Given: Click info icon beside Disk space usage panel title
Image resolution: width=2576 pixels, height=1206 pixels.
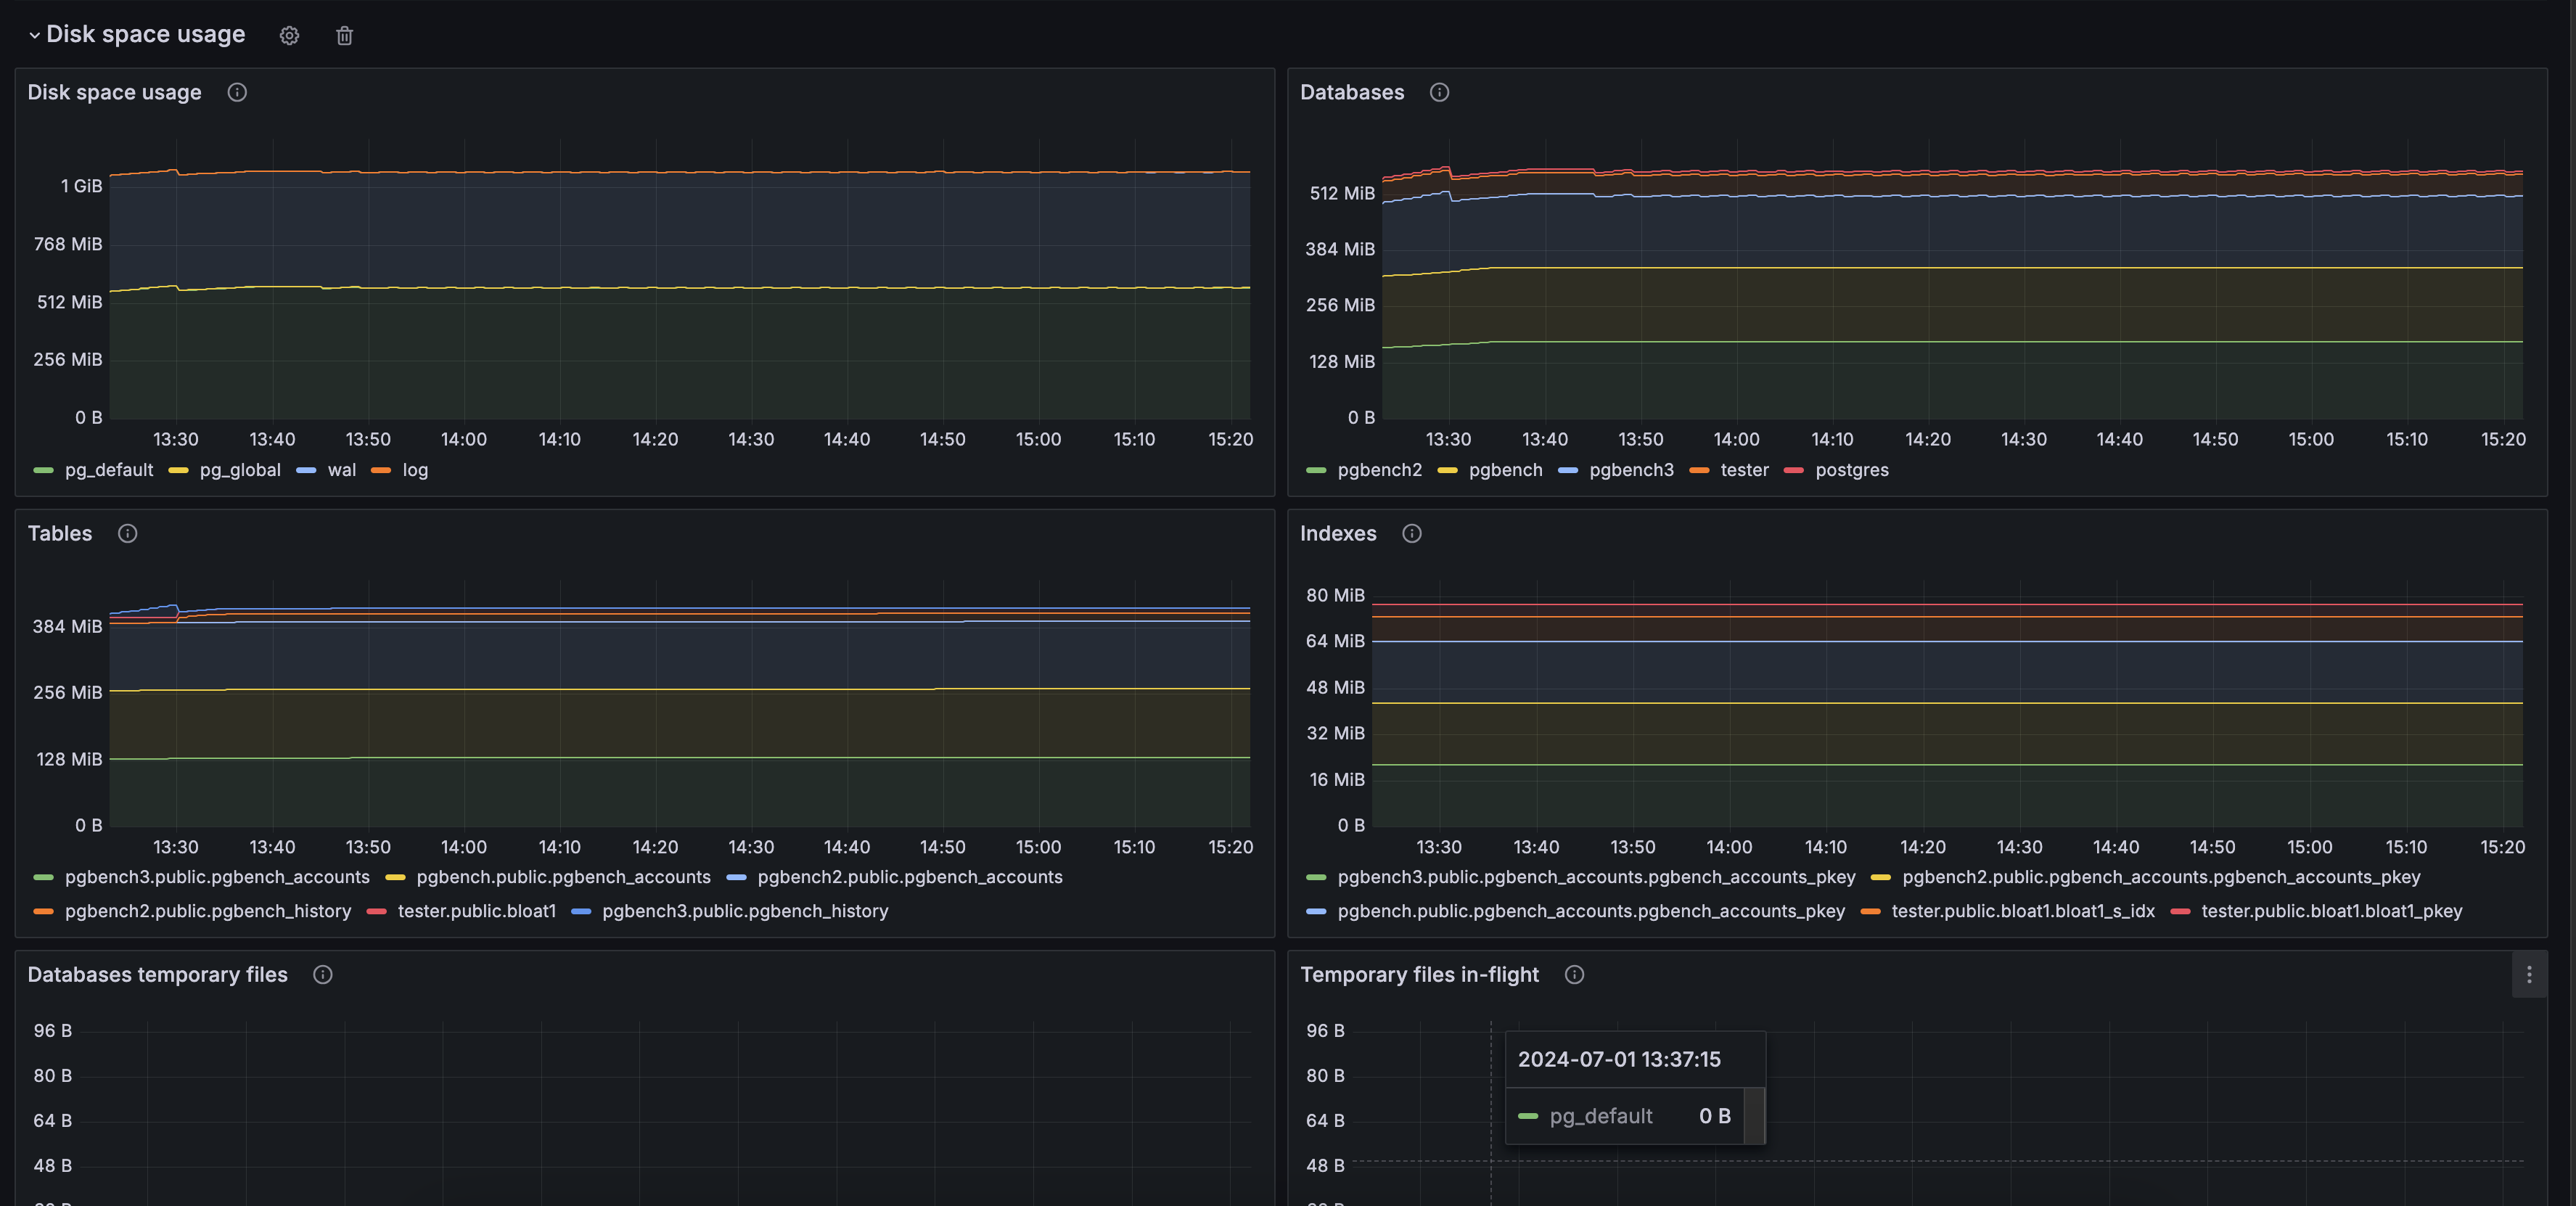Looking at the screenshot, I should pyautogui.click(x=237, y=92).
